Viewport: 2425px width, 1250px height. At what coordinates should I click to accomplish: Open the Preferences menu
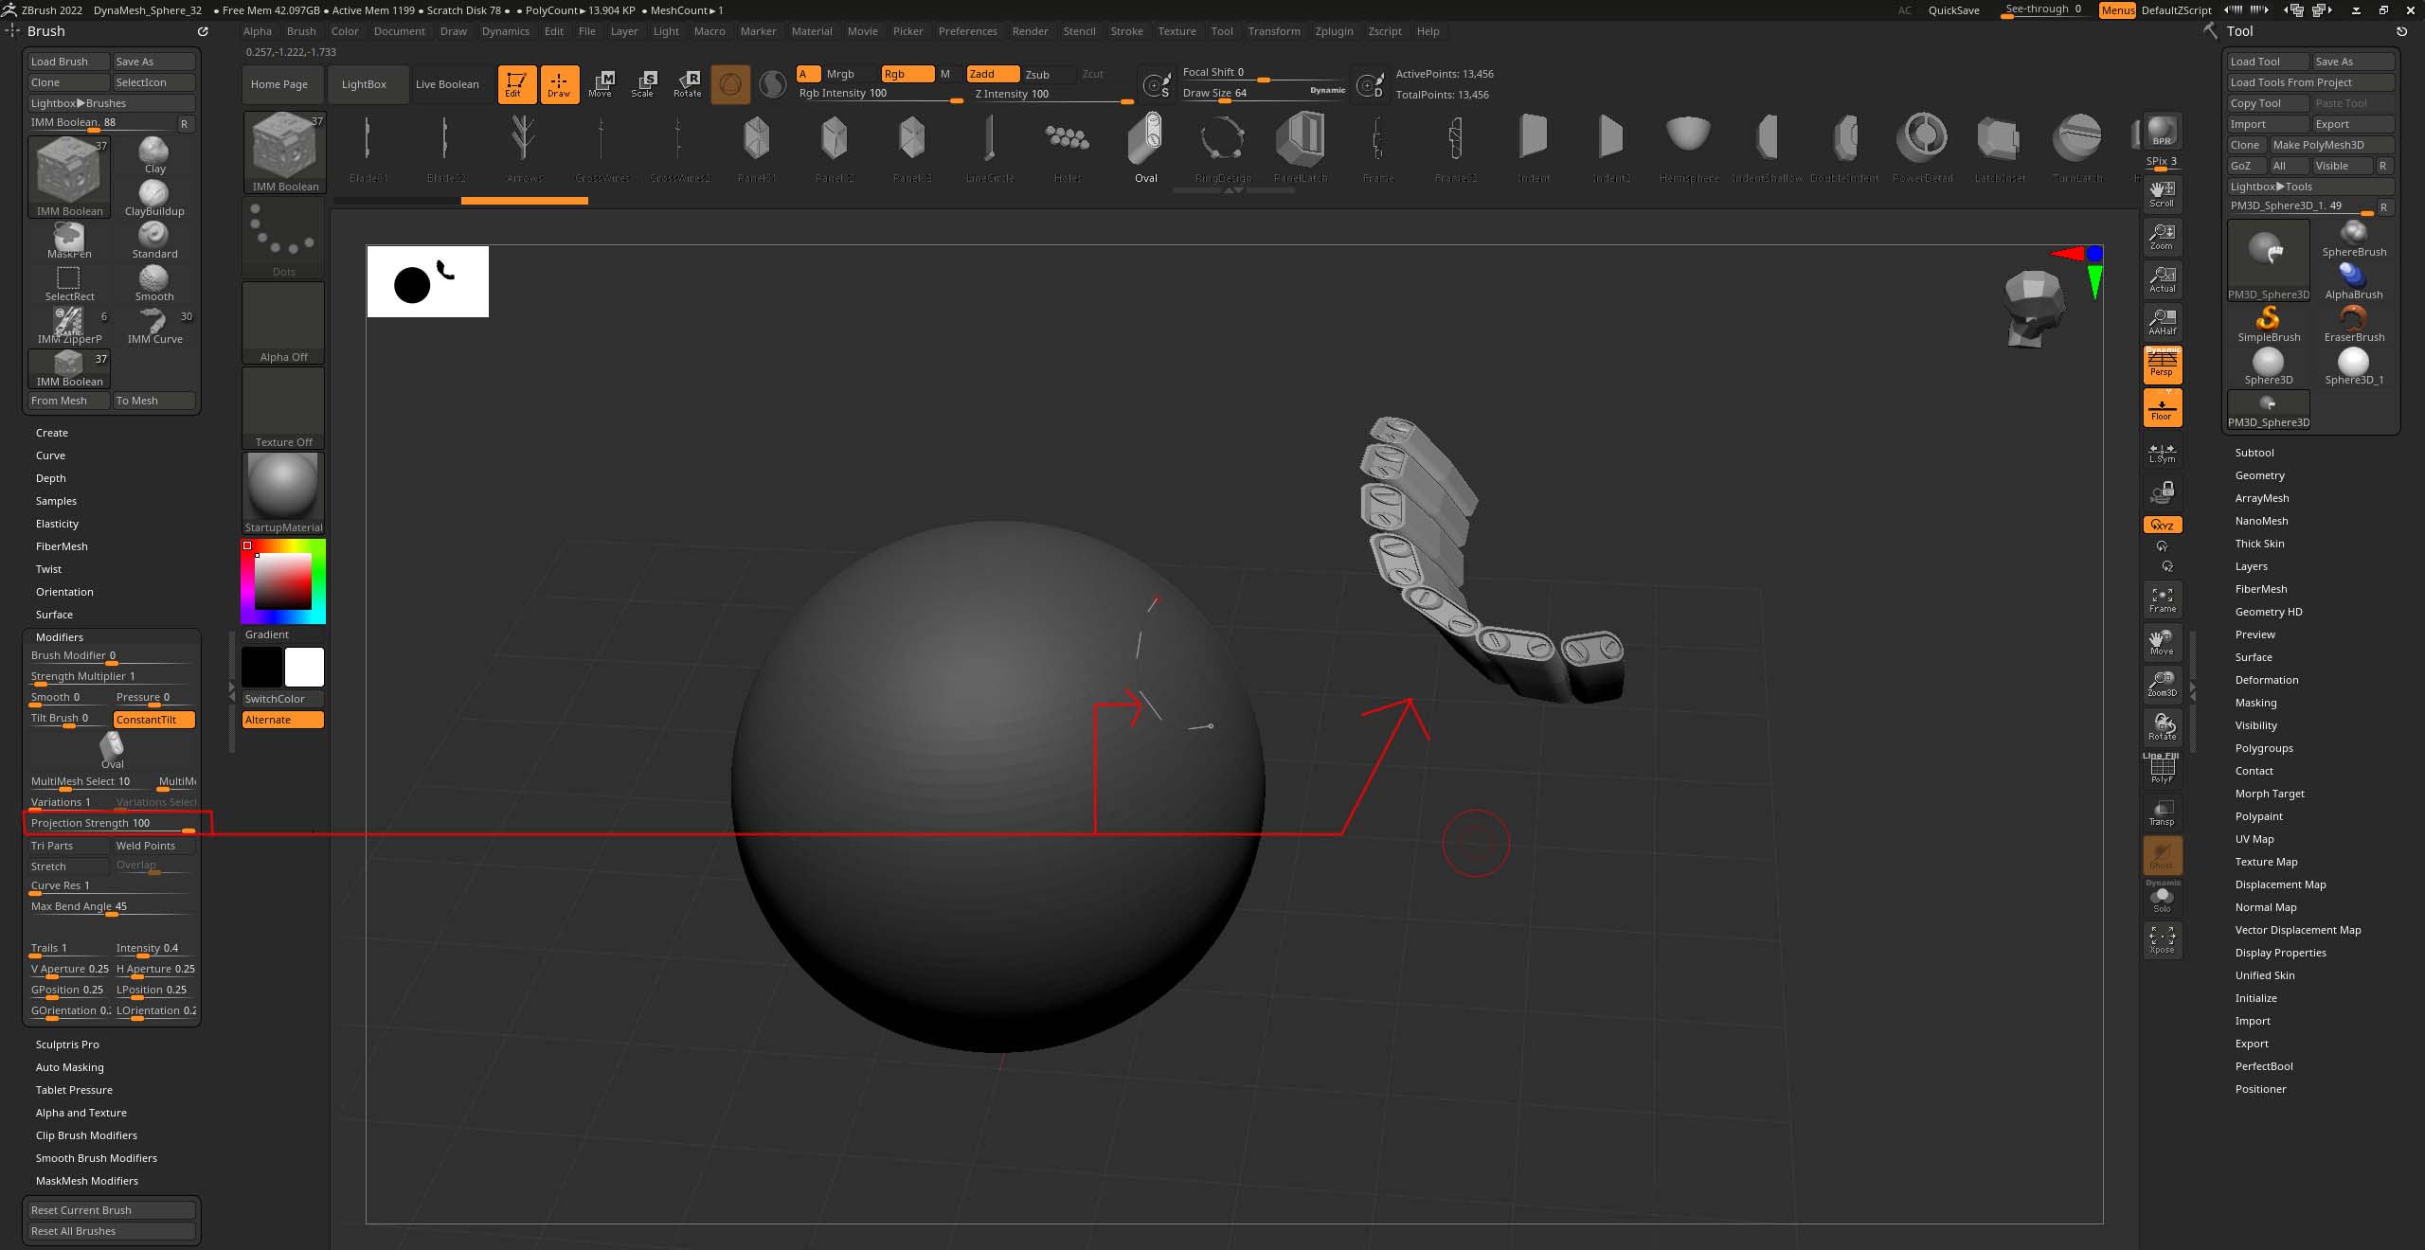(x=967, y=31)
